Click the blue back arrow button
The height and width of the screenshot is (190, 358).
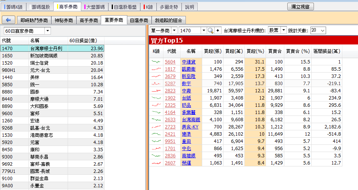[8, 20]
